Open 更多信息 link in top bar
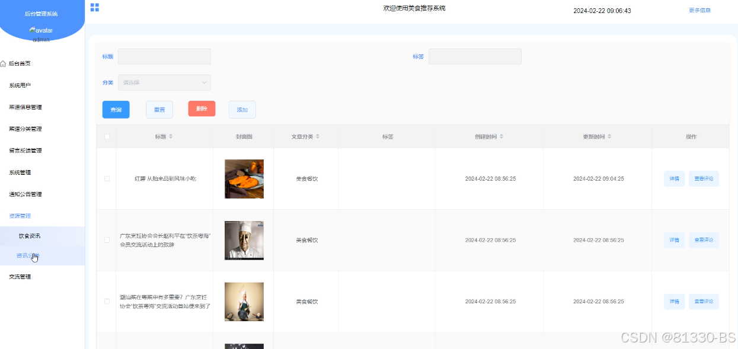The height and width of the screenshot is (349, 738). 699,10
